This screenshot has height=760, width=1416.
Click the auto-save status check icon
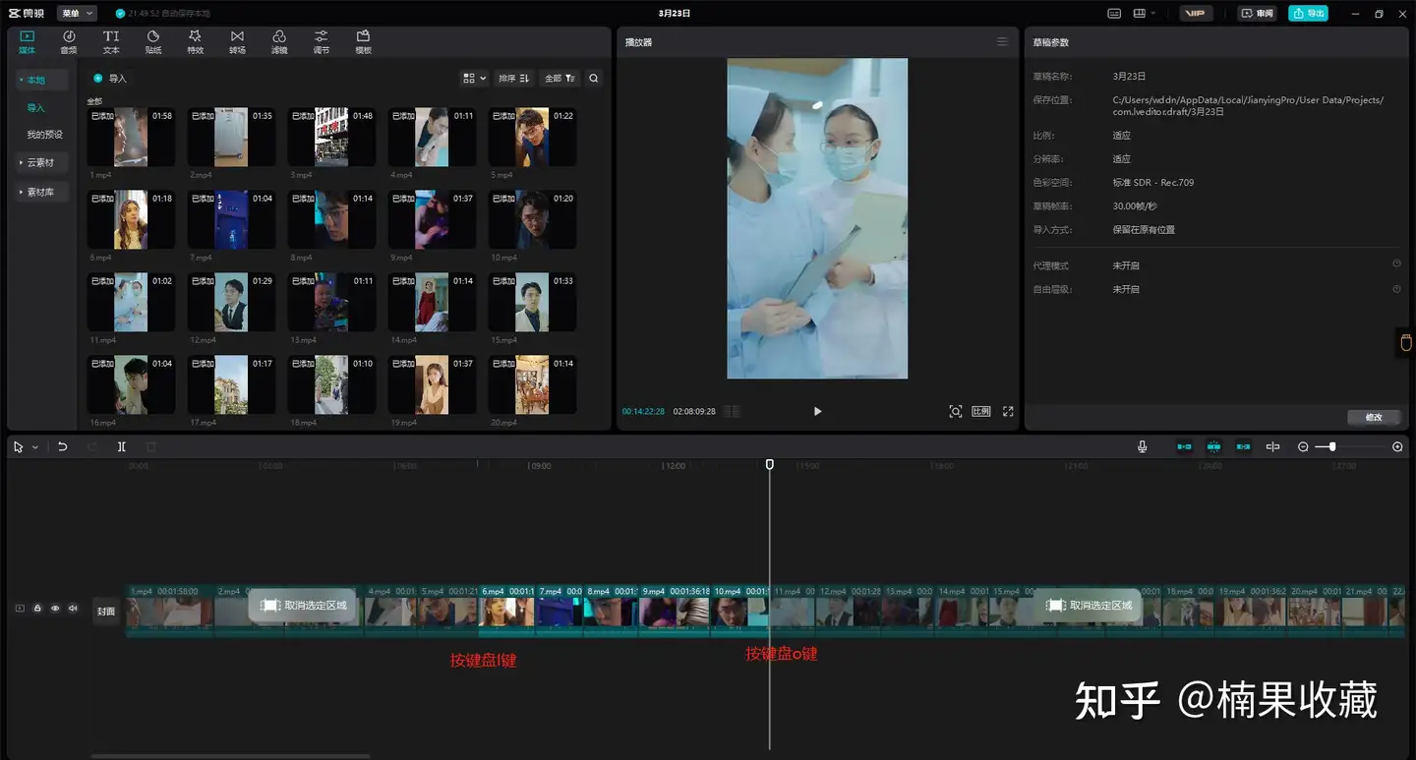point(120,14)
